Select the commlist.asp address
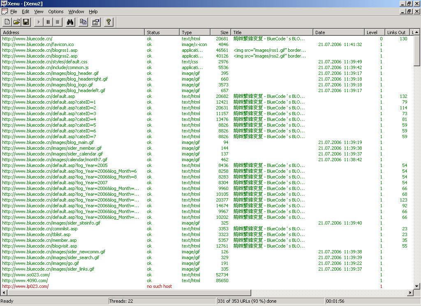This screenshot has width=421, height=306. click(40, 229)
